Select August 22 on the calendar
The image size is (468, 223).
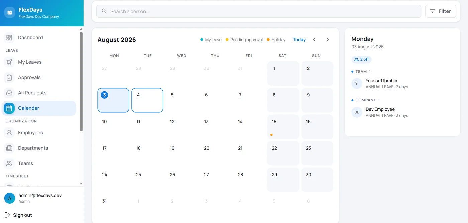(283, 153)
